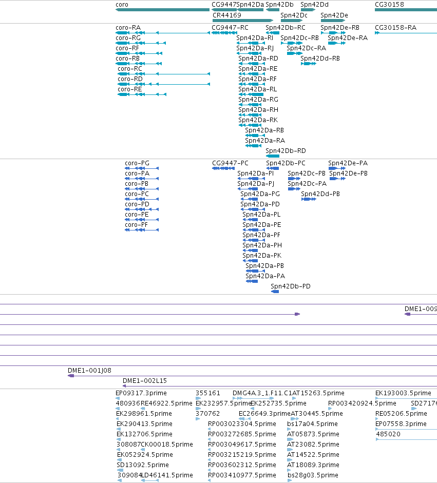
Task: Click the LD46141.5prime EST
Action: 150,480
